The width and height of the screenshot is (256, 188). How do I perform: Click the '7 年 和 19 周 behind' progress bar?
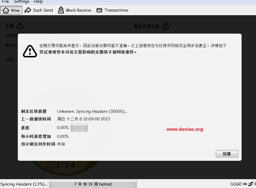pyautogui.click(x=93, y=184)
